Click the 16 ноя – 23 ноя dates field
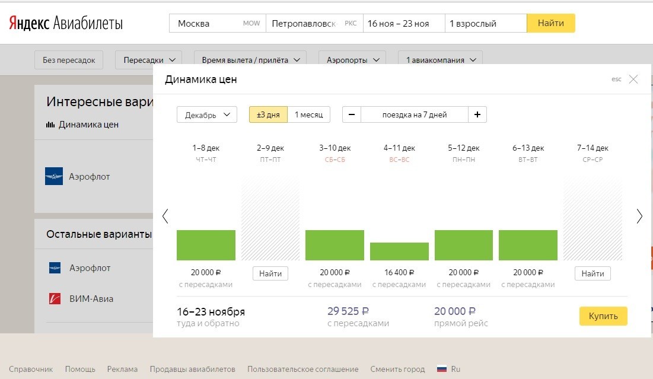653x379 pixels. pyautogui.click(x=404, y=23)
